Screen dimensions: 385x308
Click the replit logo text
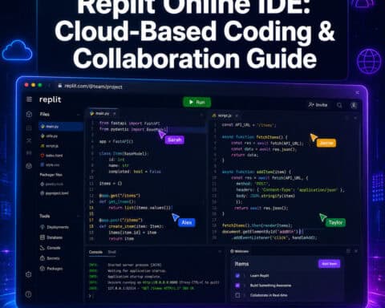(51, 99)
